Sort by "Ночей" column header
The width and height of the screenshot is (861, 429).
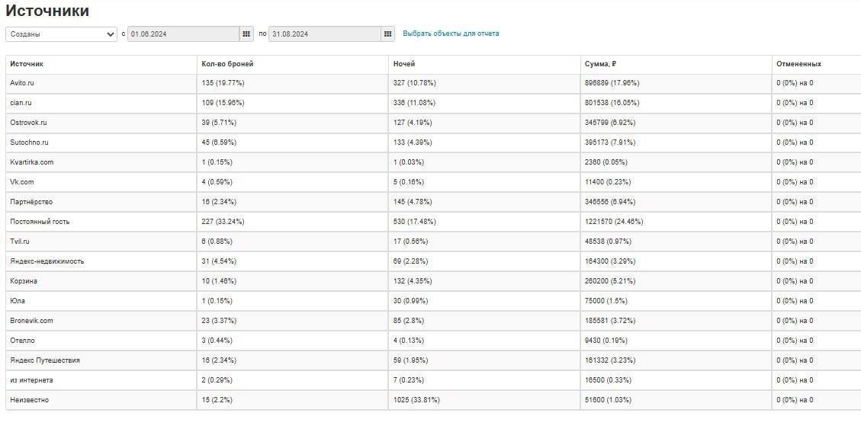[x=403, y=64]
